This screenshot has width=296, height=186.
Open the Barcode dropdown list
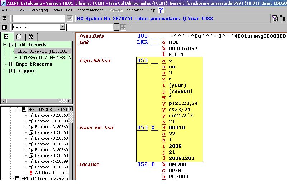(x=62, y=27)
